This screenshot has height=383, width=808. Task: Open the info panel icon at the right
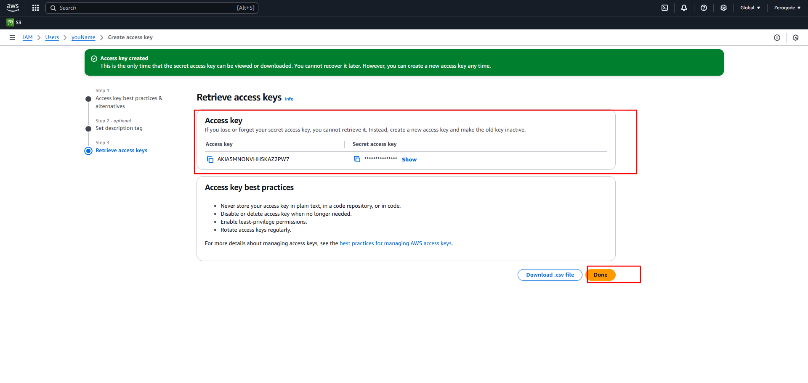tap(777, 38)
